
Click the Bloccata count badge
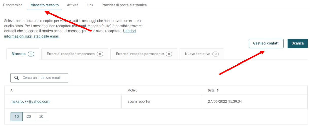(31, 54)
